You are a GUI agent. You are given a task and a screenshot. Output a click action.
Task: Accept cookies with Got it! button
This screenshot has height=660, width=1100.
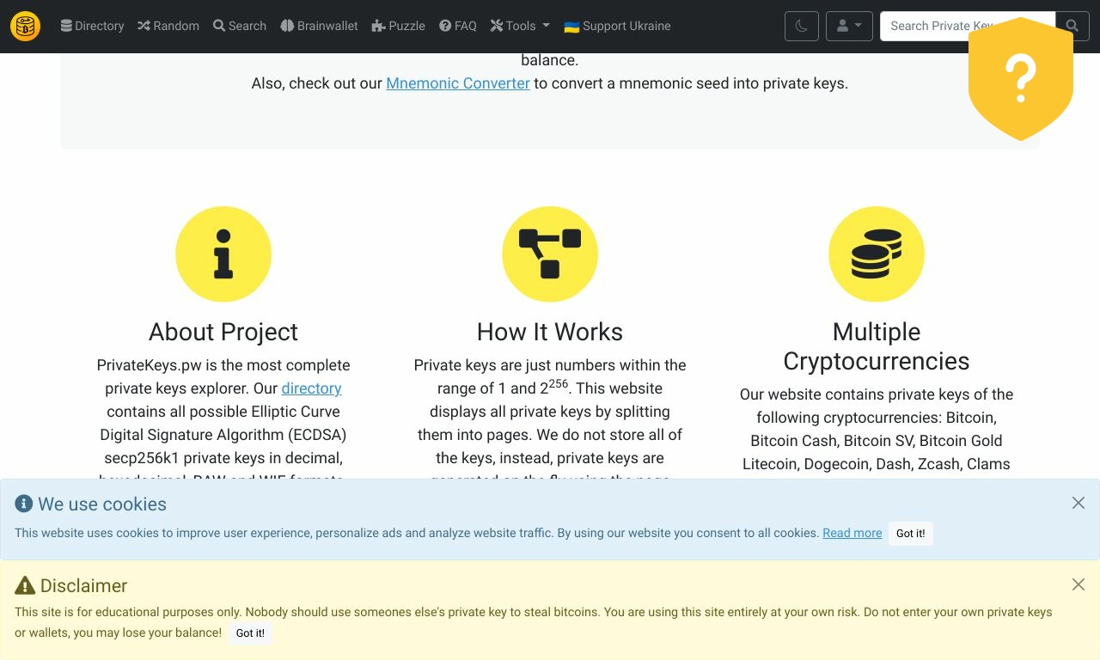[911, 534]
